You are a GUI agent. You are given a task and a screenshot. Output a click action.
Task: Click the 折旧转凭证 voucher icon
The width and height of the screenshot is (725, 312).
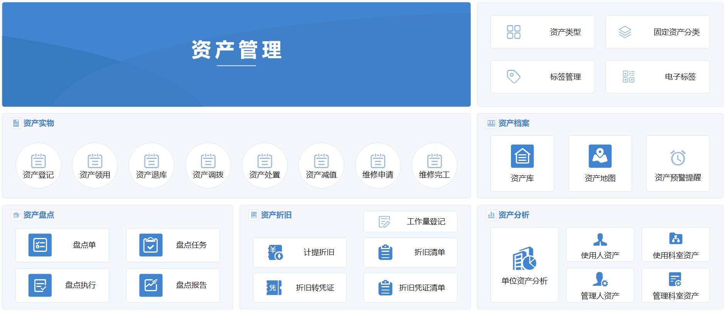click(274, 288)
